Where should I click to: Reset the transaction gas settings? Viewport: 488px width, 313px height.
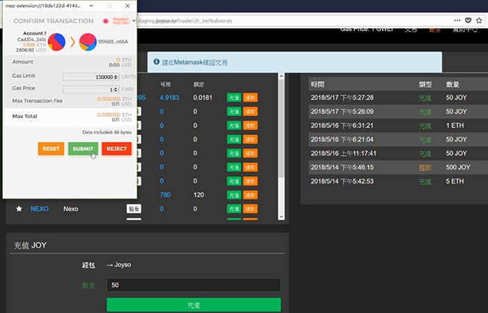(x=51, y=149)
